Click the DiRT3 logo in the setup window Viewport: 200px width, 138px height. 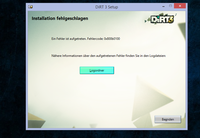point(161,19)
